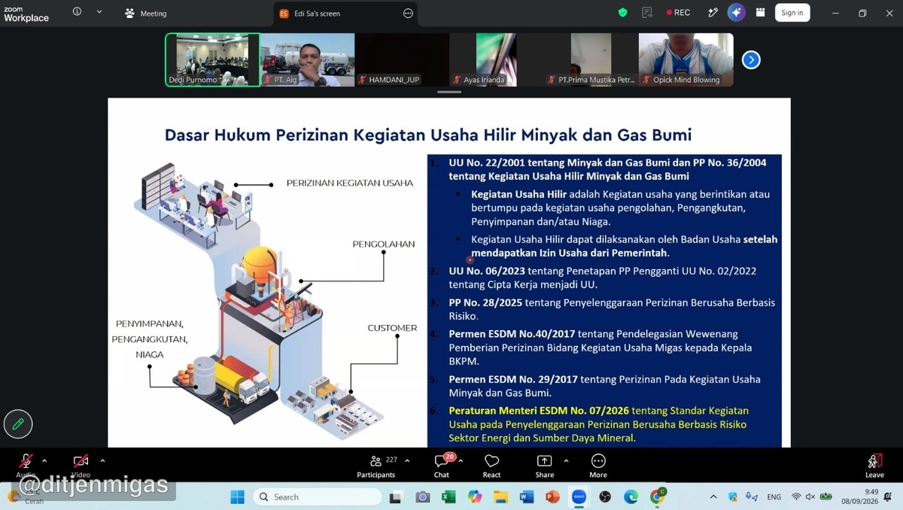Open the AI Companion sparkle icon
Viewport: 903px width, 510px height.
point(736,13)
